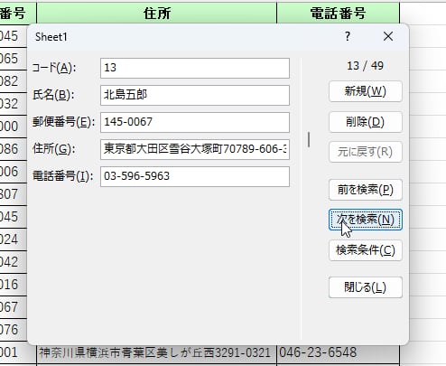This screenshot has height=366, width=446.
Task: Click the 氏名(B) field with 北島五郎
Action: pyautogui.click(x=195, y=95)
